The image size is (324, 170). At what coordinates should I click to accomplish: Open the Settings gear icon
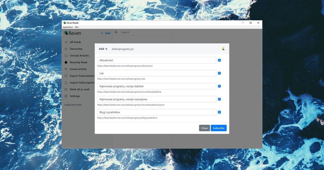coord(66,96)
